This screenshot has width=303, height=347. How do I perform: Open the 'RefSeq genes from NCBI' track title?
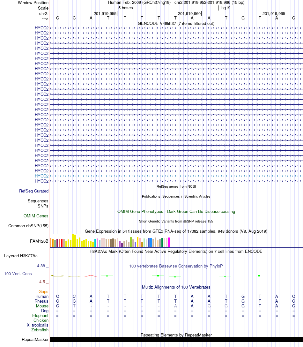coord(176,186)
